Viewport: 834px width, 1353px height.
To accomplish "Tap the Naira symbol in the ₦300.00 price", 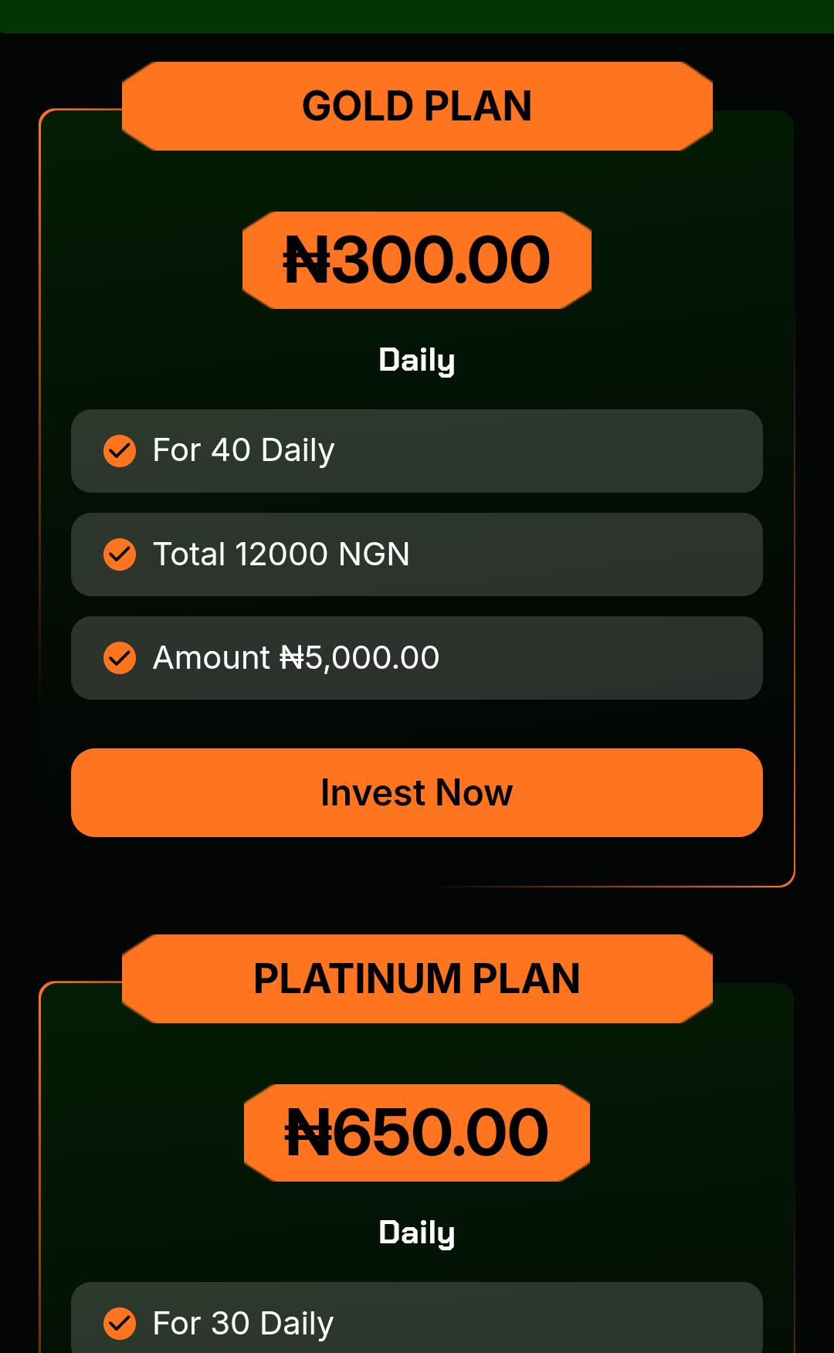I will pos(307,260).
